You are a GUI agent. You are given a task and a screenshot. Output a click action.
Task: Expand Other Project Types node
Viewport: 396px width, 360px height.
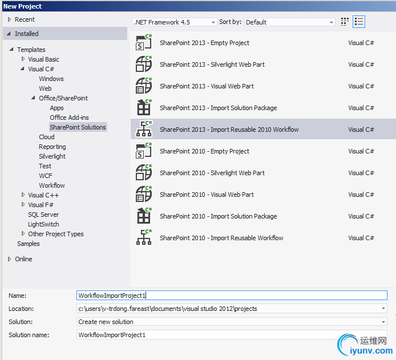point(23,234)
